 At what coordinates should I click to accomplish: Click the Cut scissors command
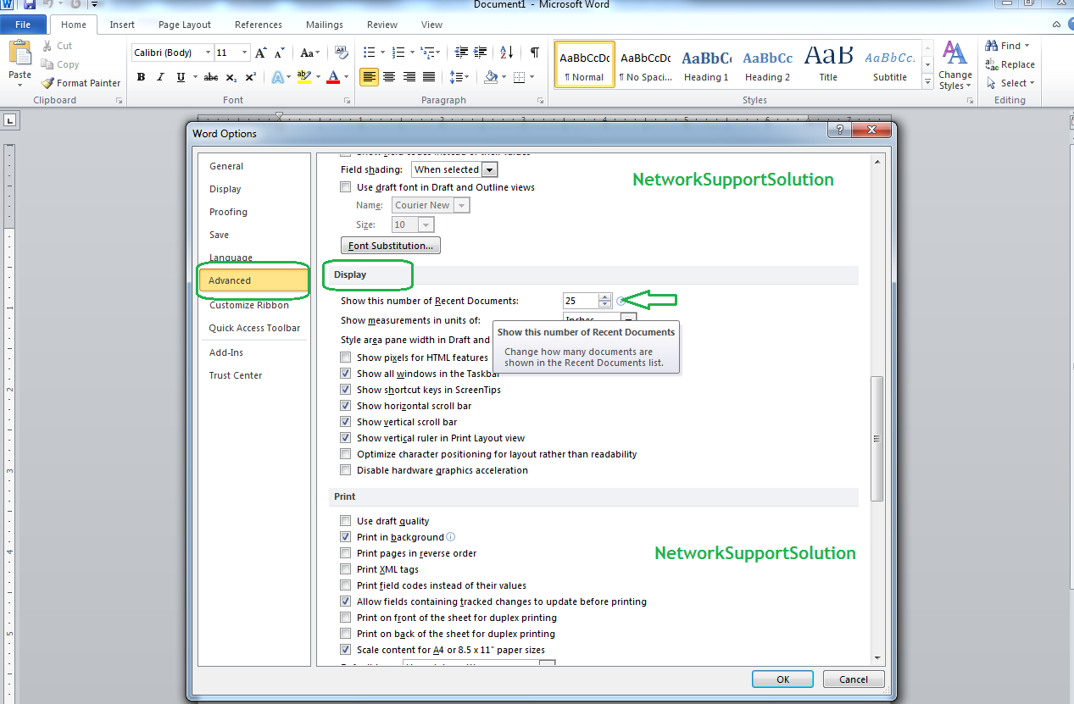click(x=56, y=46)
